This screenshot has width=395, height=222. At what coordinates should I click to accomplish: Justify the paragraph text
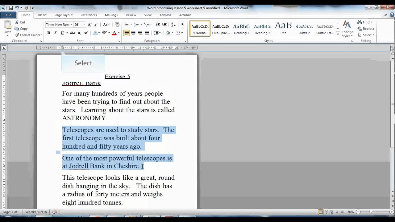[147, 33]
